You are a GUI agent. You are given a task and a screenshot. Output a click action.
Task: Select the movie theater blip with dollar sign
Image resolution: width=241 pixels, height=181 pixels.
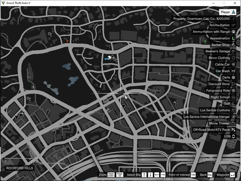point(22,114)
